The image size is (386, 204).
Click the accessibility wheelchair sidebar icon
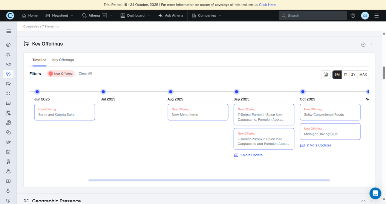point(8,191)
